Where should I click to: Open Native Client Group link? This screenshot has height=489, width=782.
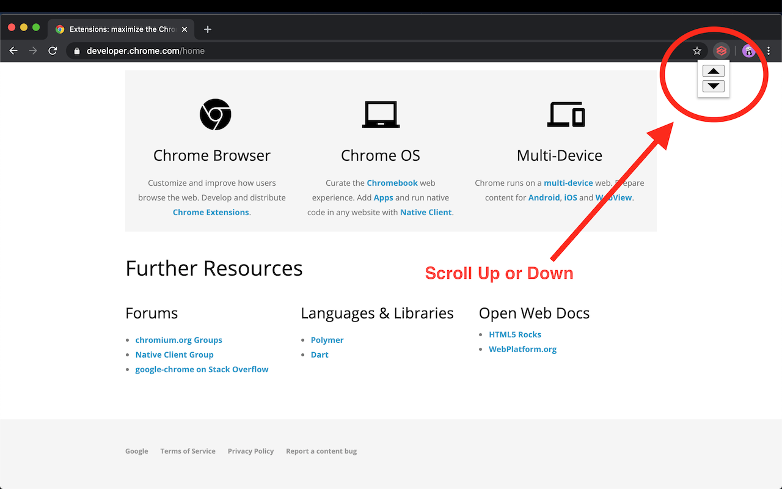174,355
